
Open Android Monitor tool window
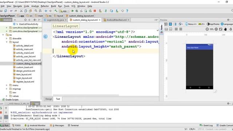coord(35,125)
